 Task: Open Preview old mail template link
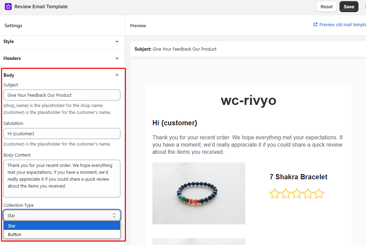[x=342, y=24]
